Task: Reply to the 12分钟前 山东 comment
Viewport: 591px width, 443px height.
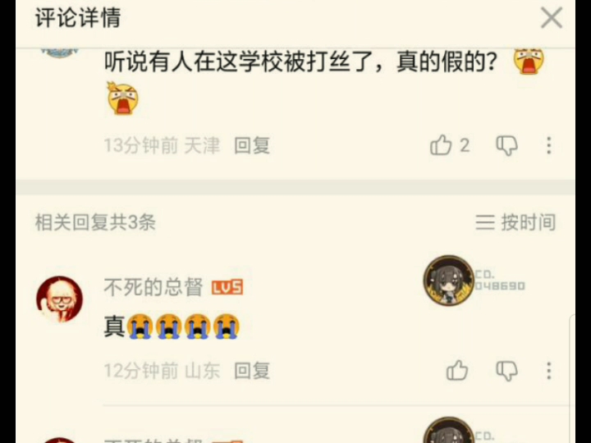Action: tap(252, 371)
